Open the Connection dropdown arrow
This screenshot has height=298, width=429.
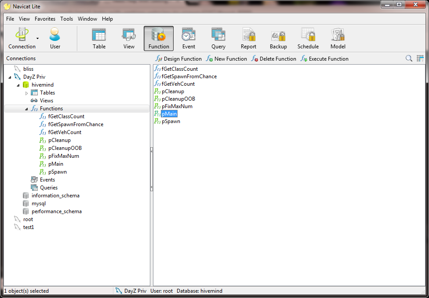click(x=38, y=39)
